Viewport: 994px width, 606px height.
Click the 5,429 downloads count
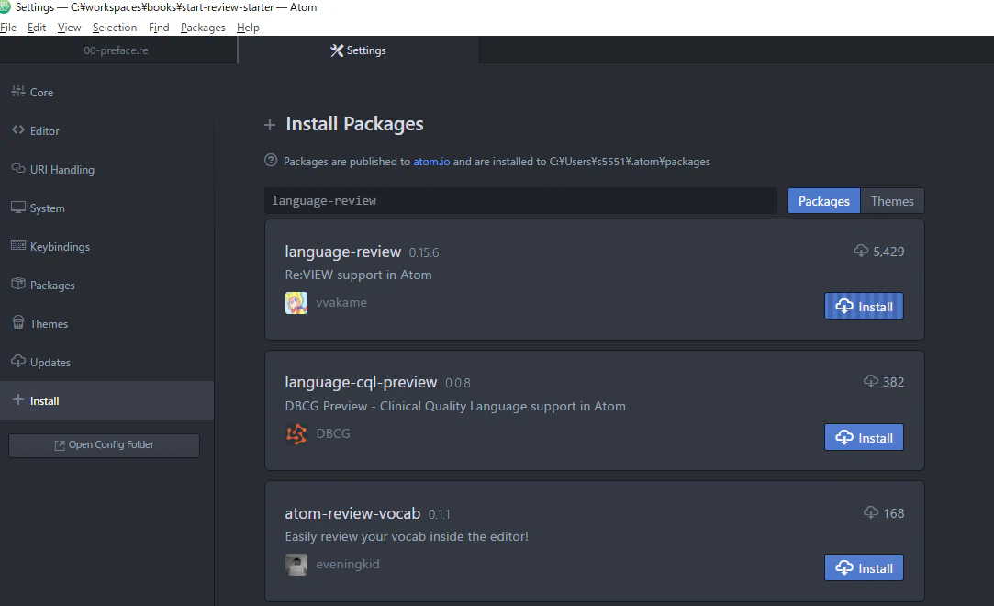point(888,252)
